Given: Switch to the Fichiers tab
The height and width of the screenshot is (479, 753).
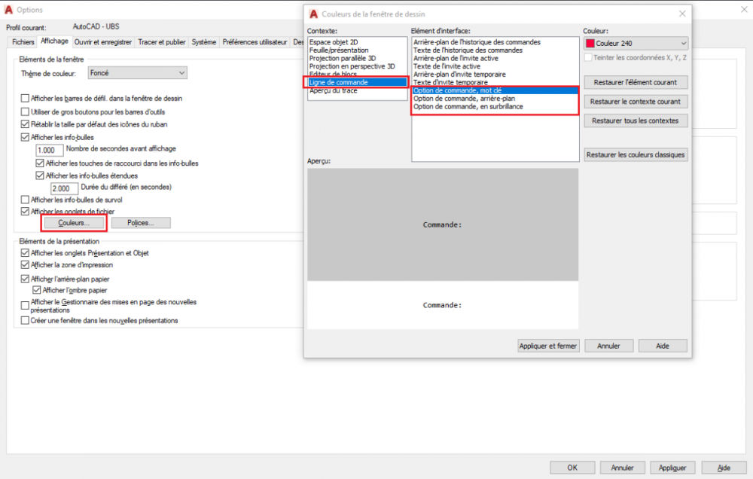Looking at the screenshot, I should coord(23,42).
